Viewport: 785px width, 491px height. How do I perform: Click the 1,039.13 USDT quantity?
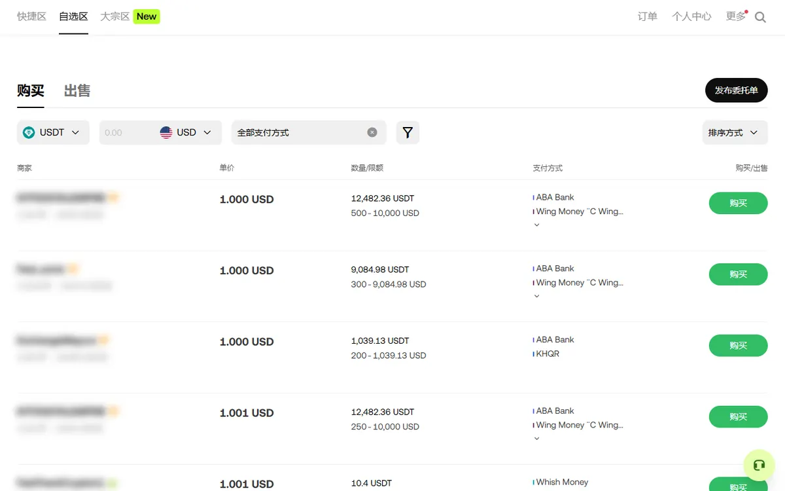tap(380, 341)
